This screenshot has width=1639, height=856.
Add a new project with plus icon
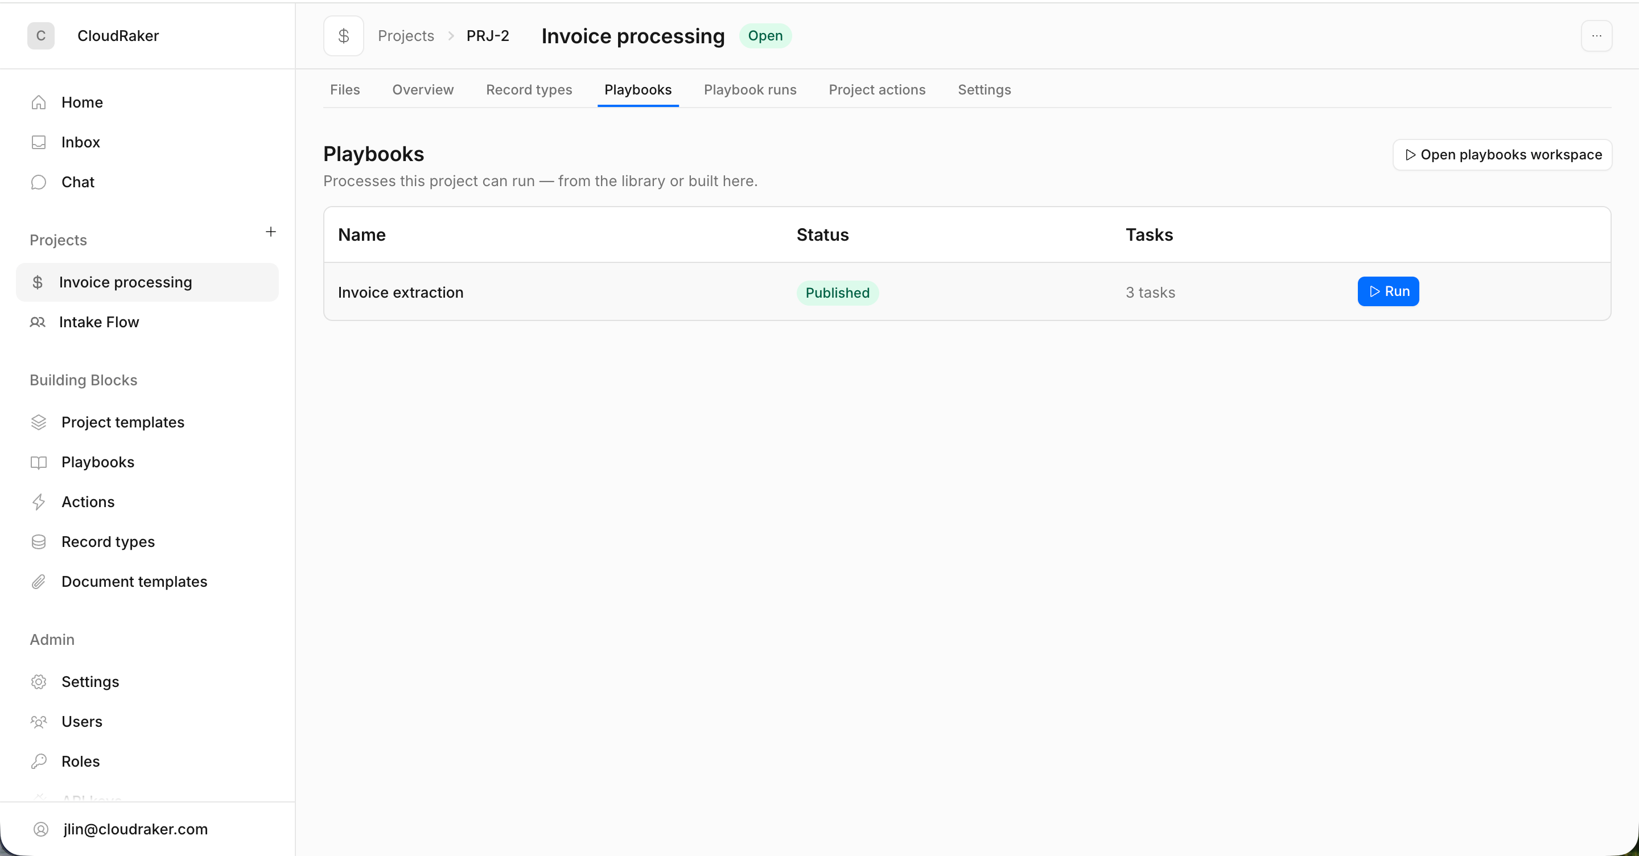(x=270, y=232)
